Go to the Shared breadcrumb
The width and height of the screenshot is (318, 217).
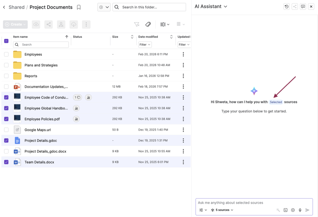pyautogui.click(x=17, y=7)
